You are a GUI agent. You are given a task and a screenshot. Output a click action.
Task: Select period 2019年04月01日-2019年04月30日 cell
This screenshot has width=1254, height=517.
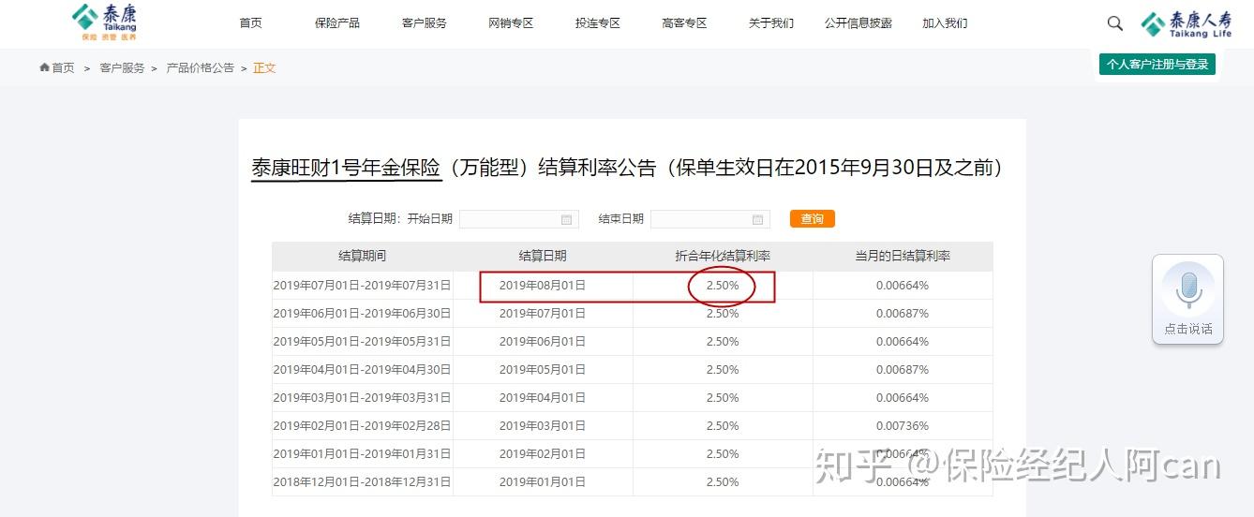pyautogui.click(x=363, y=370)
